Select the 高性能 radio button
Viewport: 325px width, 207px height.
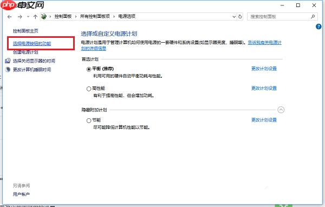pos(89,89)
